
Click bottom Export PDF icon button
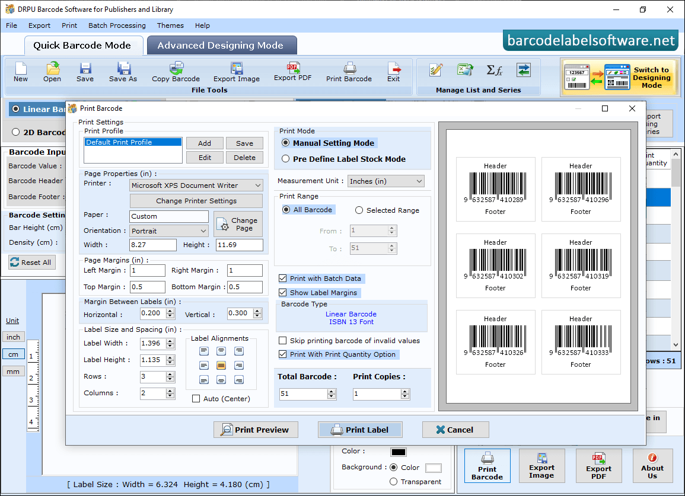pos(598,466)
